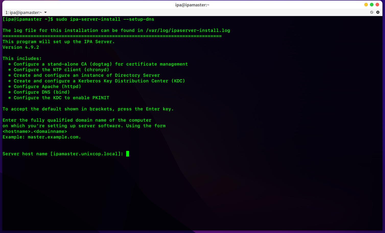Select the '1: ipa@ipamaster:~' terminal tab label
Image resolution: width=385 pixels, height=233 pixels.
(x=24, y=12)
